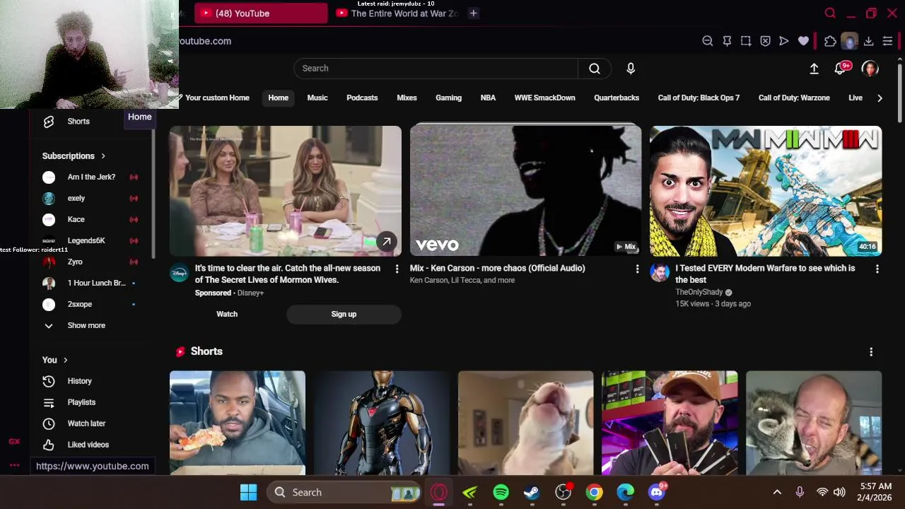Open a new browser tab
This screenshot has height=509, width=905.
coord(473,13)
